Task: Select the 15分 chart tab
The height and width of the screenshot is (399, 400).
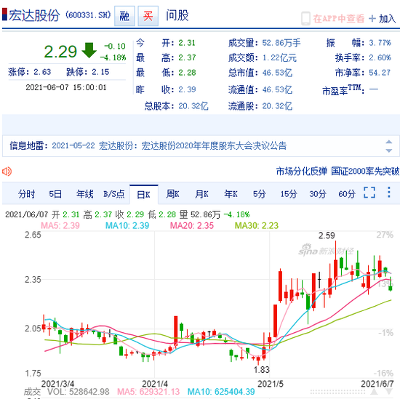Action: (x=289, y=194)
